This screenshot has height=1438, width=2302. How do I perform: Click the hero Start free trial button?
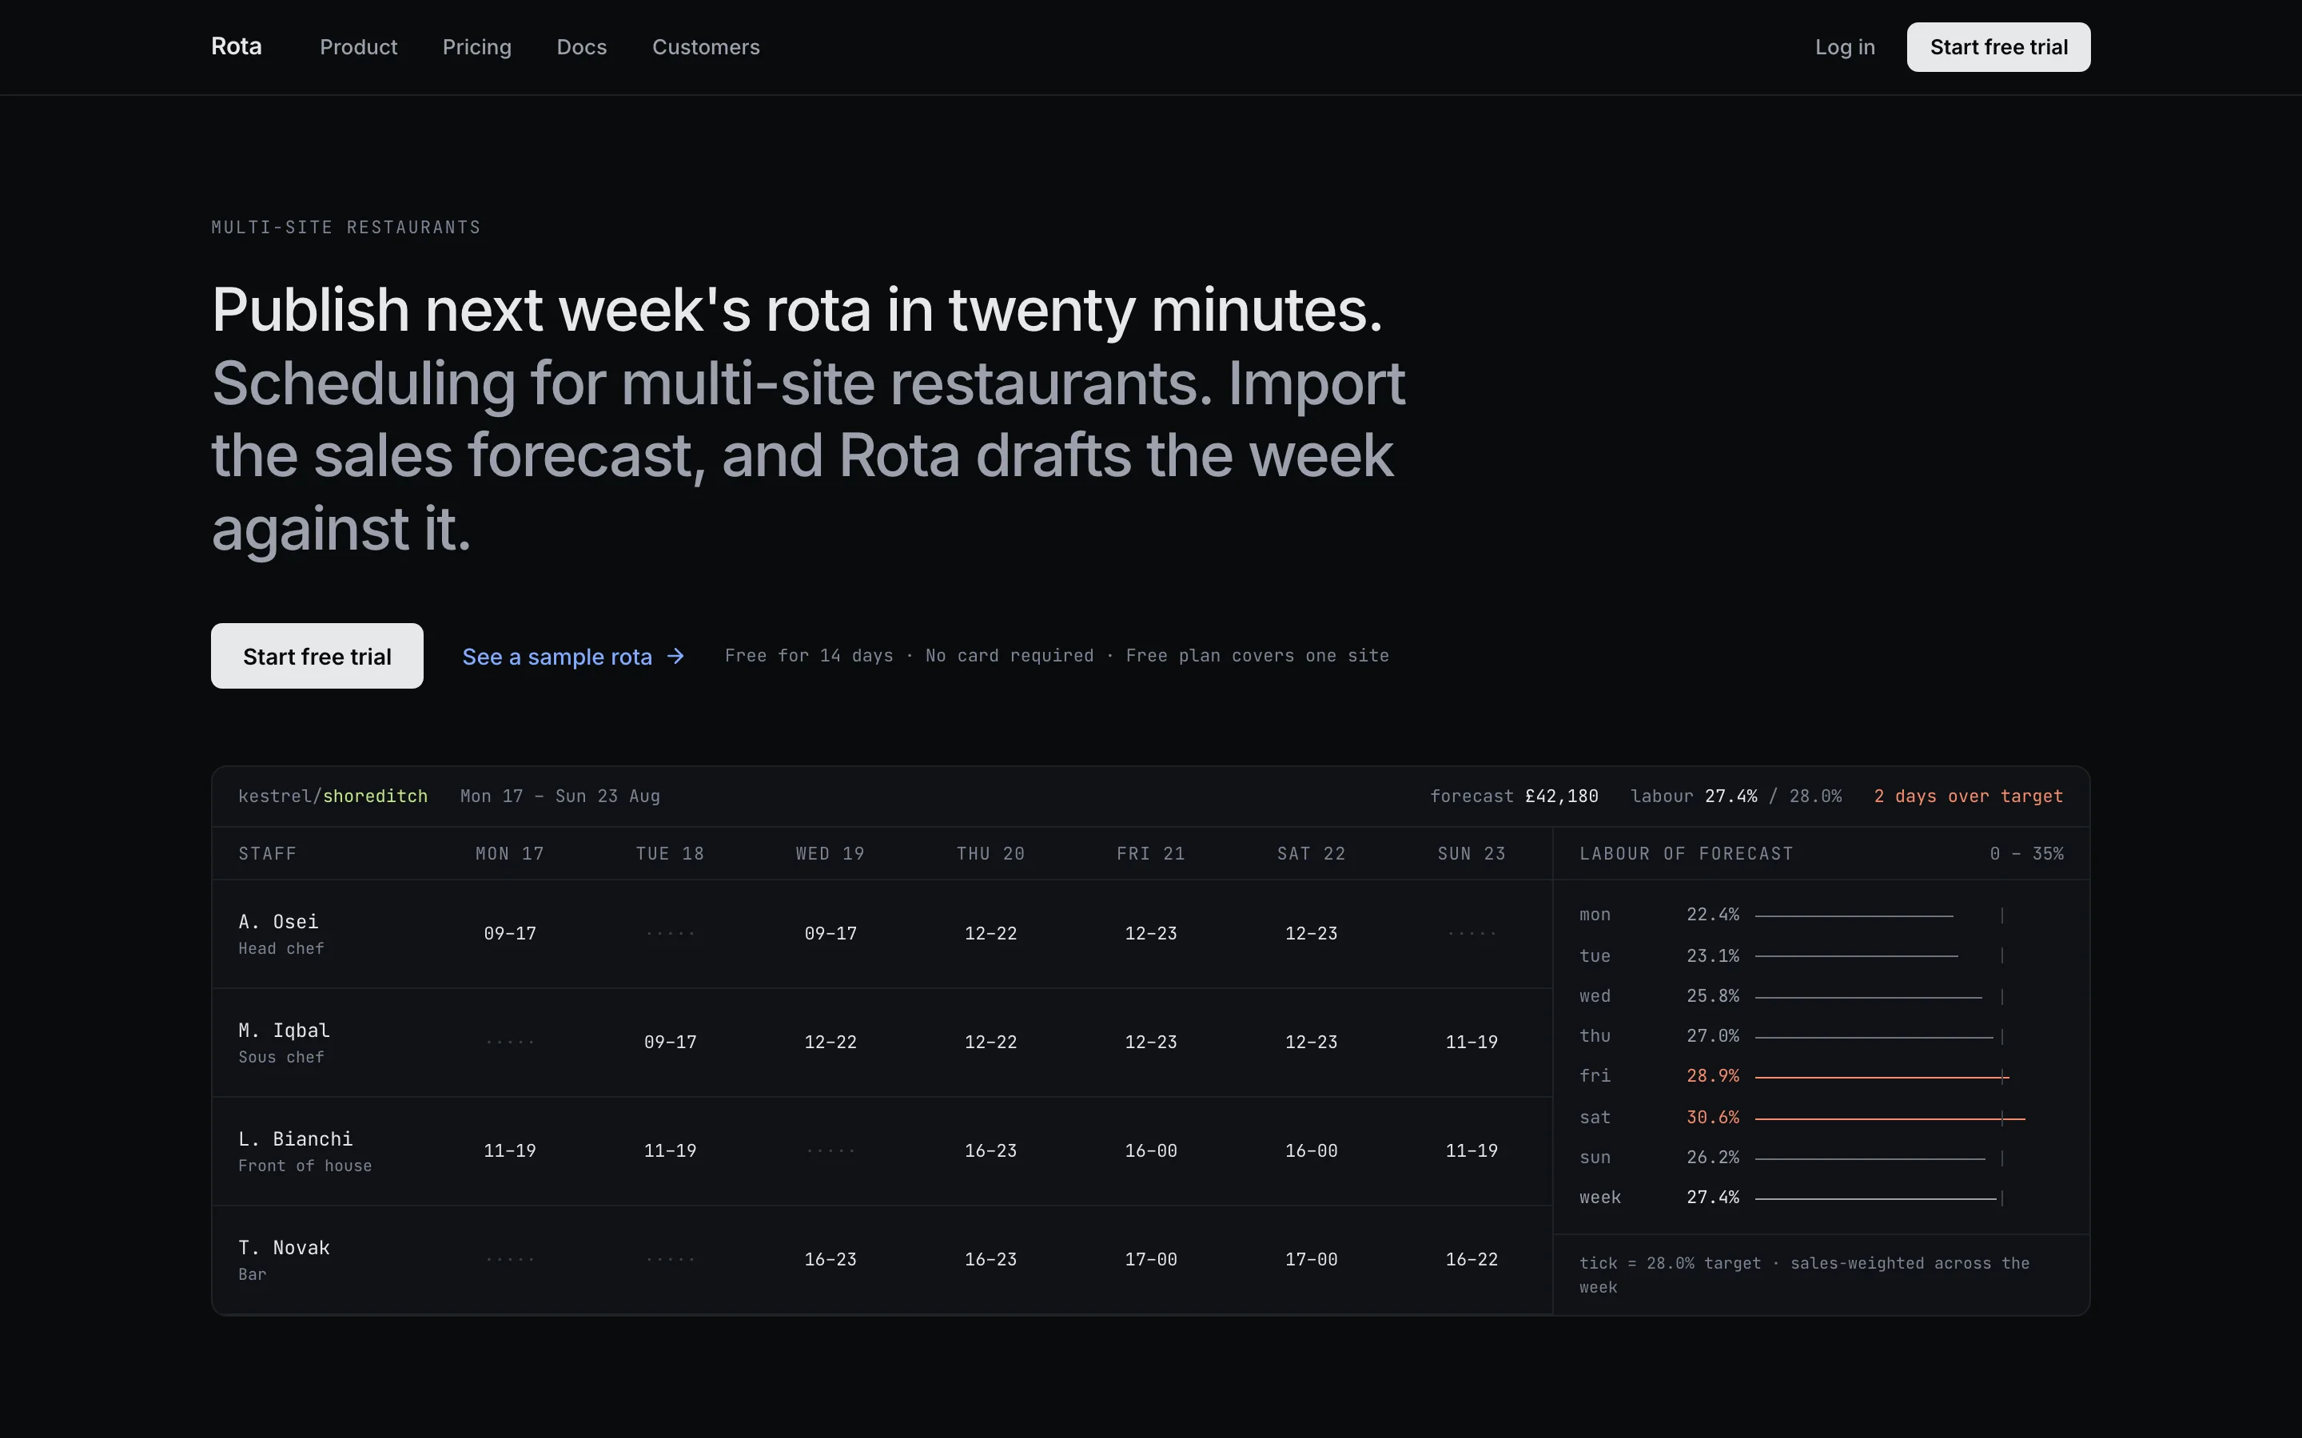point(317,655)
